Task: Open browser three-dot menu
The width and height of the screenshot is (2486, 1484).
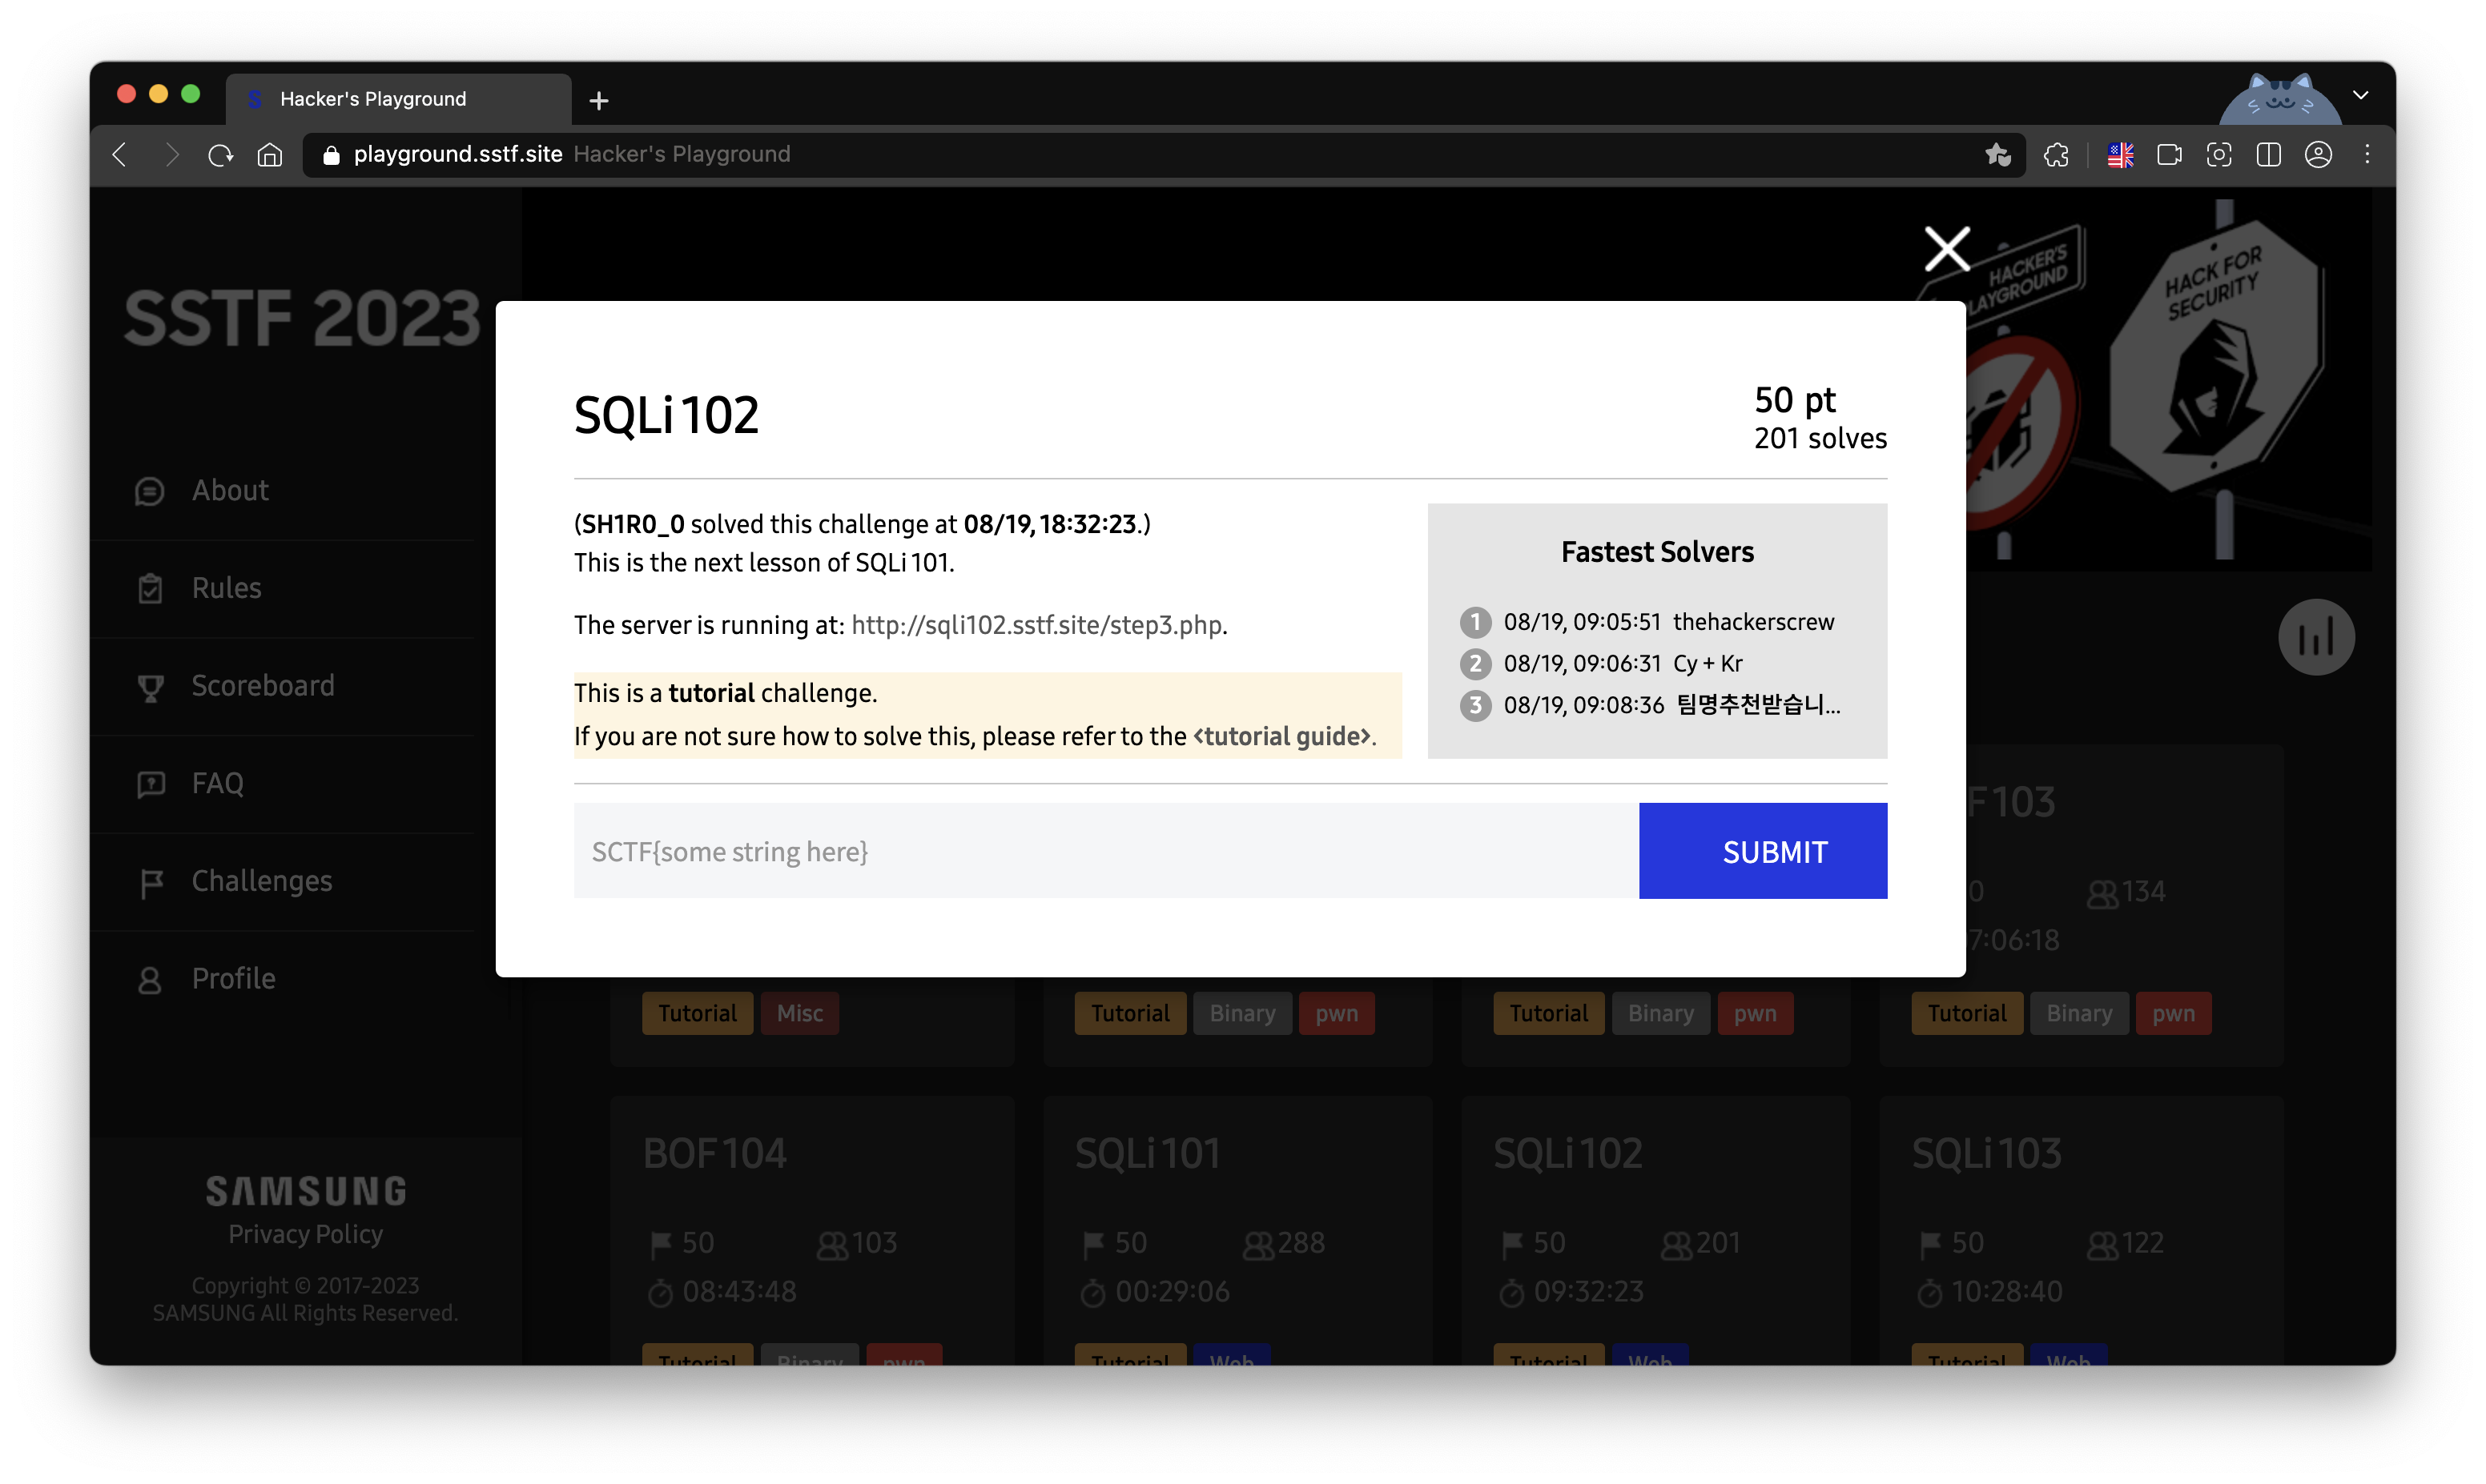Action: pyautogui.click(x=2367, y=155)
